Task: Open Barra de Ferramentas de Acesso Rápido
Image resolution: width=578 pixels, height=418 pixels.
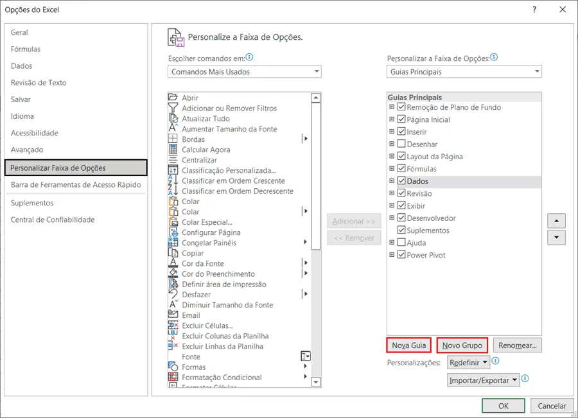Action: (76, 184)
